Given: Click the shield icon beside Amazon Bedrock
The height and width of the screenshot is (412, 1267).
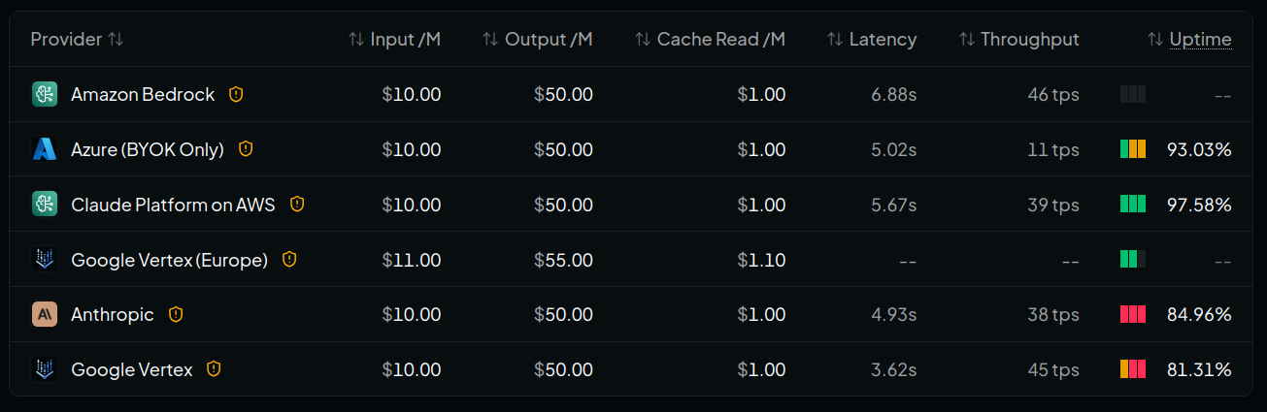Looking at the screenshot, I should pos(236,94).
